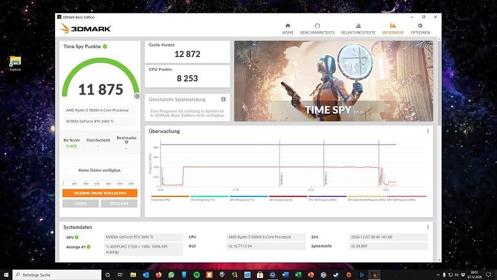The height and width of the screenshot is (280, 497).
Task: Open Excel from taskbar
Action: [298, 275]
